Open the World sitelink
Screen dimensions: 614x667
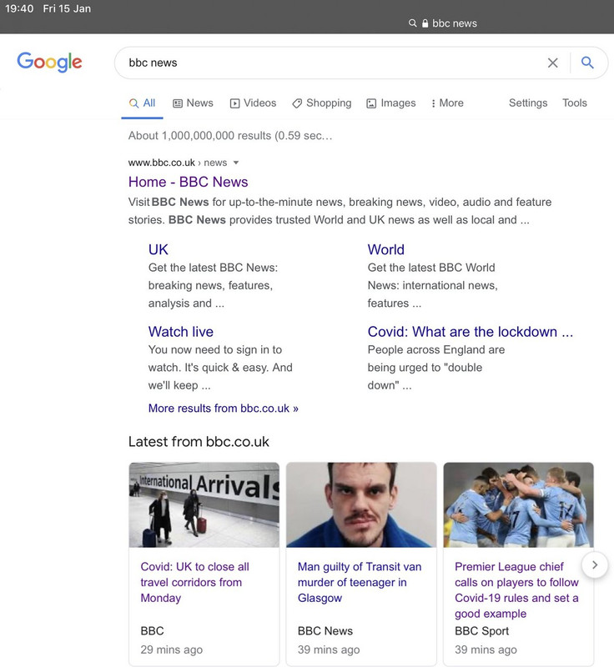click(x=385, y=249)
